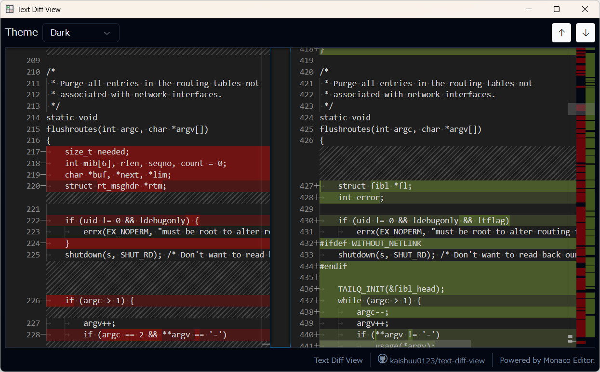Open the Theme dropdown showing Dark
This screenshot has width=600, height=372.
[x=80, y=33]
